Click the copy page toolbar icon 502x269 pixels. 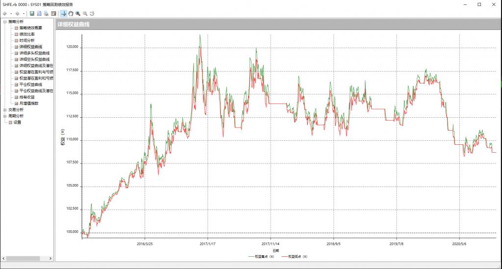tap(39, 13)
